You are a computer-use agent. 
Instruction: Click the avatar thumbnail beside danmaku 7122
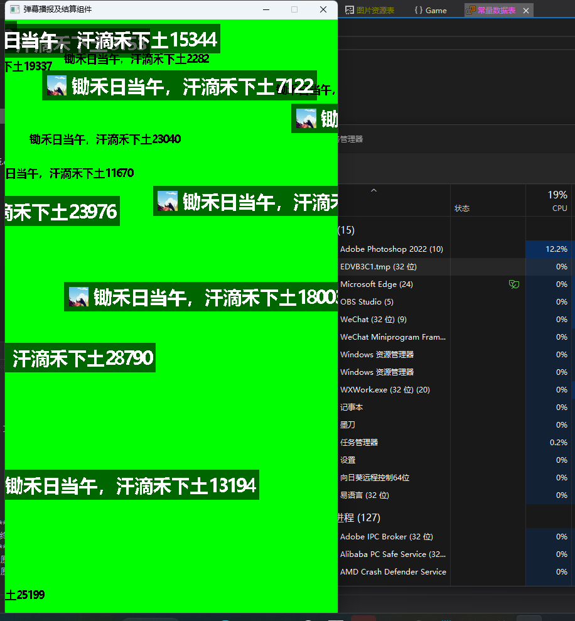click(57, 85)
